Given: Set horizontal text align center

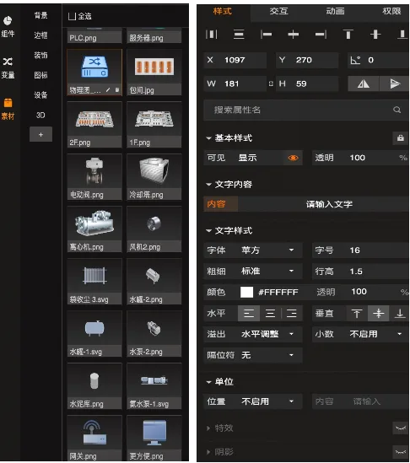Looking at the screenshot, I should point(270,313).
